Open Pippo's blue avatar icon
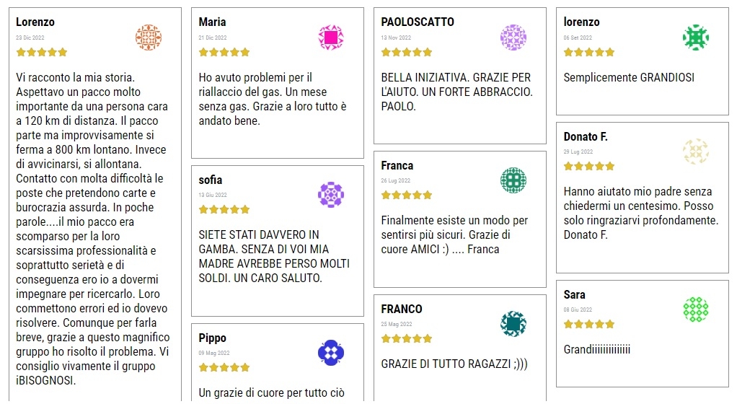Viewport: 737px width, 404px height. 331,353
